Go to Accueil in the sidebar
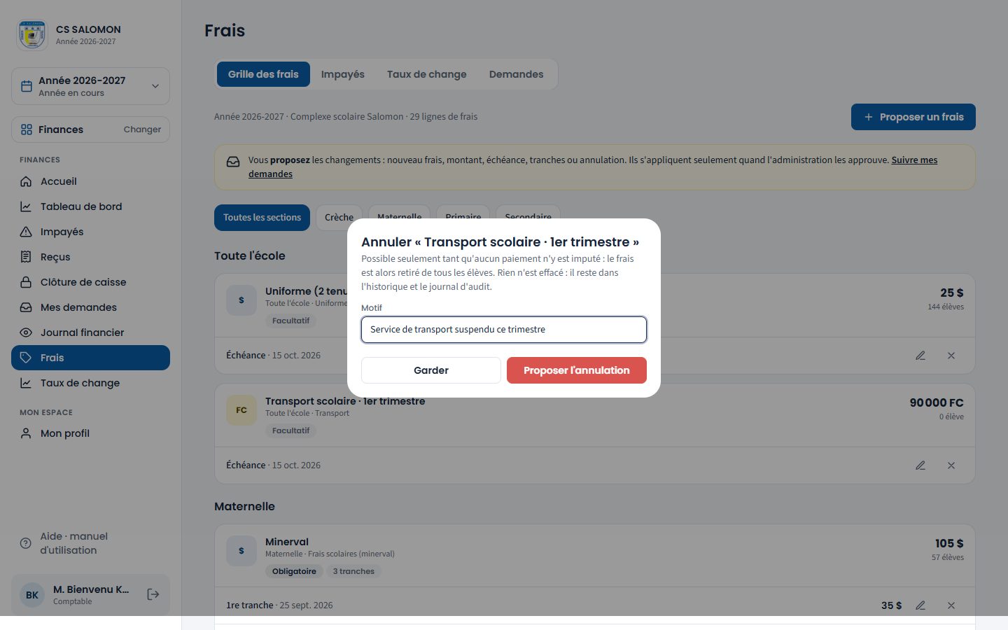1008x630 pixels. coord(90,181)
